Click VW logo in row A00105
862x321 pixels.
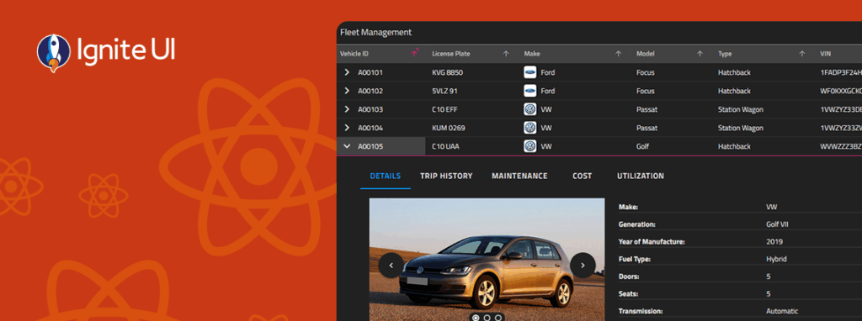click(530, 146)
